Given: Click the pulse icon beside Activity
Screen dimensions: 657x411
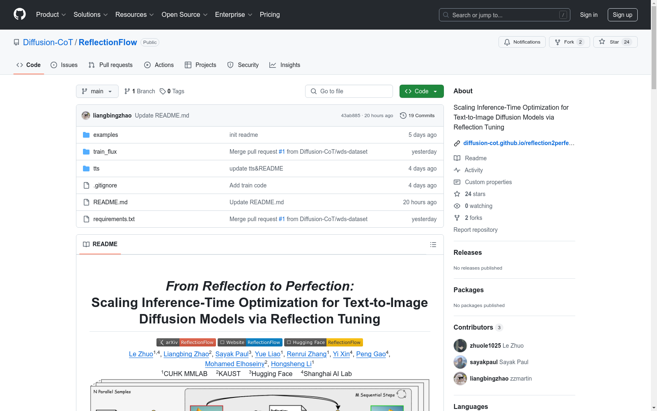Looking at the screenshot, I should click(457, 170).
